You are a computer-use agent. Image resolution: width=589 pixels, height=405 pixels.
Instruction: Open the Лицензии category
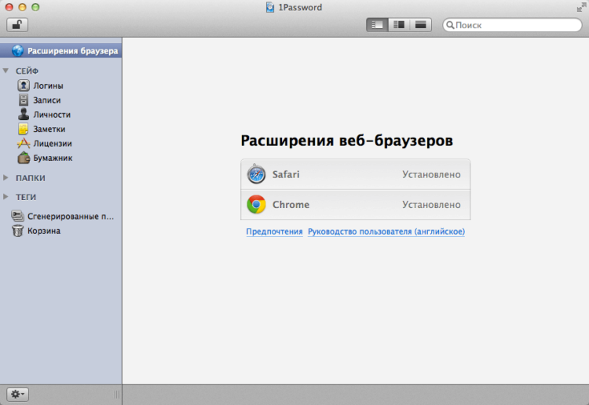(x=53, y=144)
